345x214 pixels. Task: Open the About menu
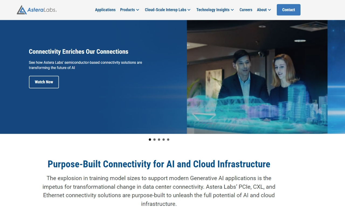click(x=262, y=10)
